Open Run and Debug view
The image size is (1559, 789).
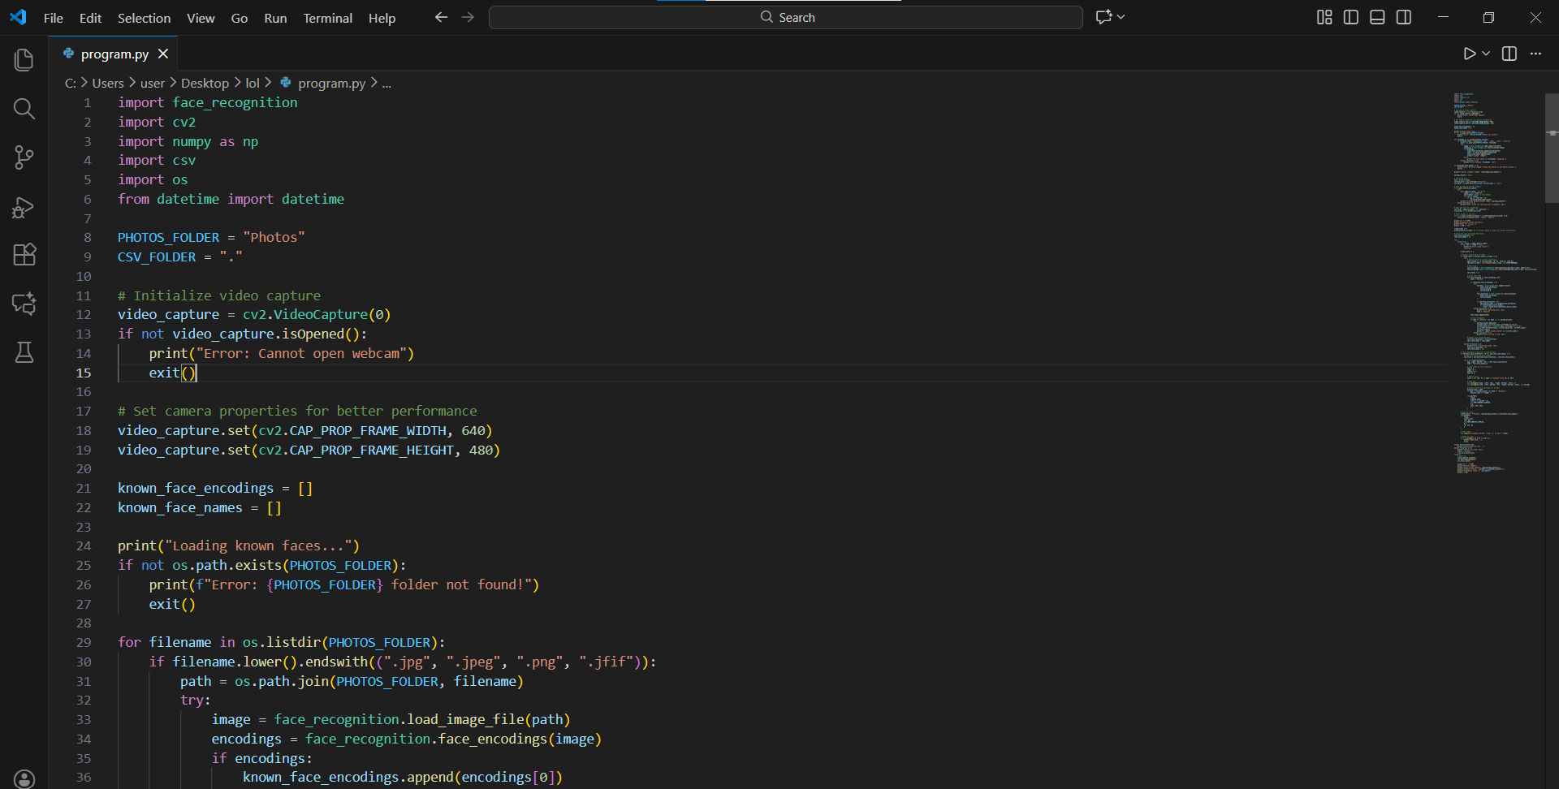tap(24, 207)
